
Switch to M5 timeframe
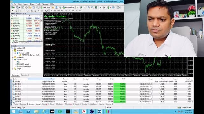(x=55, y=11)
